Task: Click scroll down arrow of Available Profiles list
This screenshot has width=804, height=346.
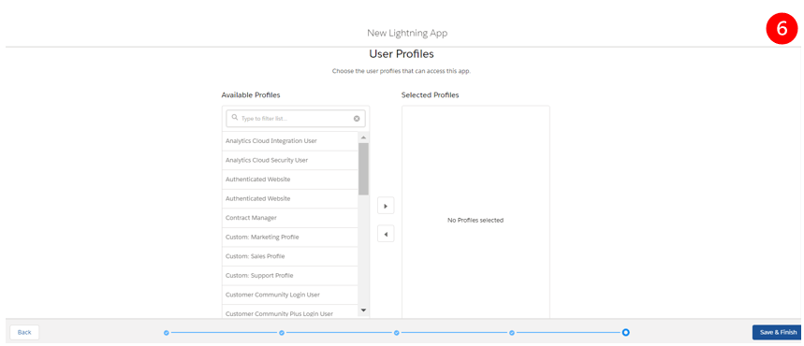Action: click(363, 310)
